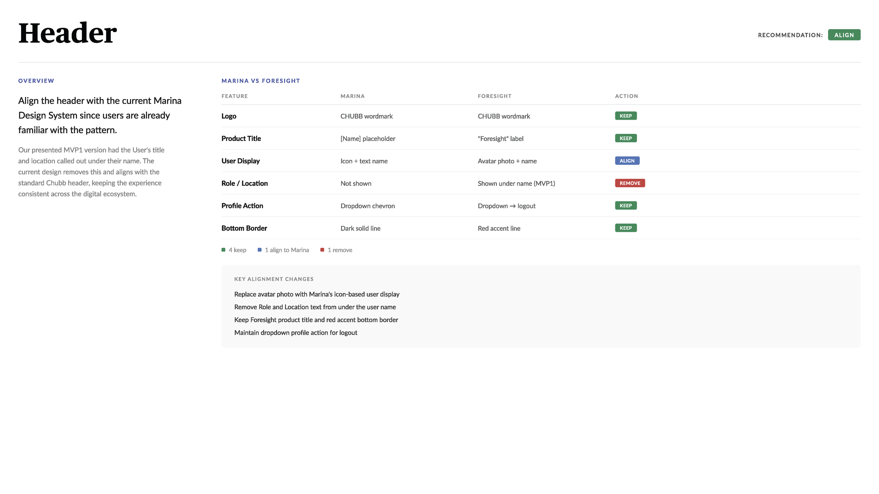
Task: Click the KEY ALIGNMENT CHANGES heading
Action: pyautogui.click(x=274, y=279)
